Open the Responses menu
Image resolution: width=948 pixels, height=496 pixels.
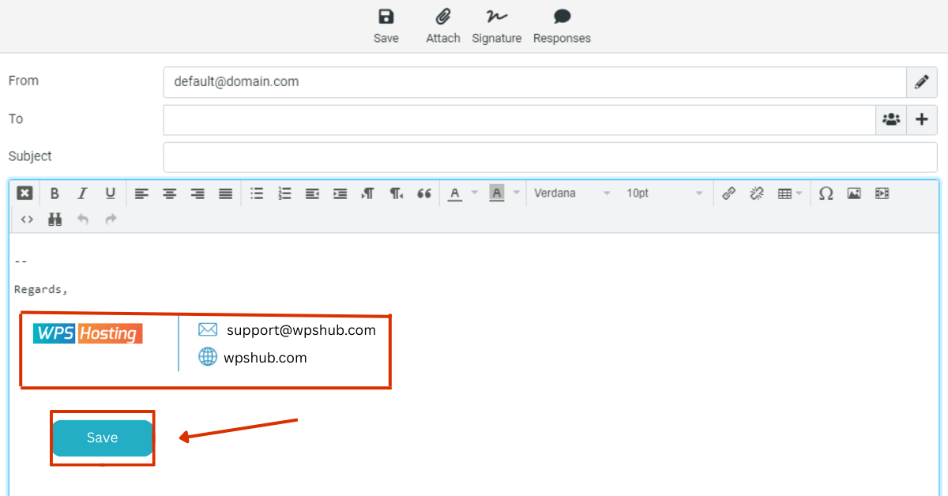coord(562,25)
